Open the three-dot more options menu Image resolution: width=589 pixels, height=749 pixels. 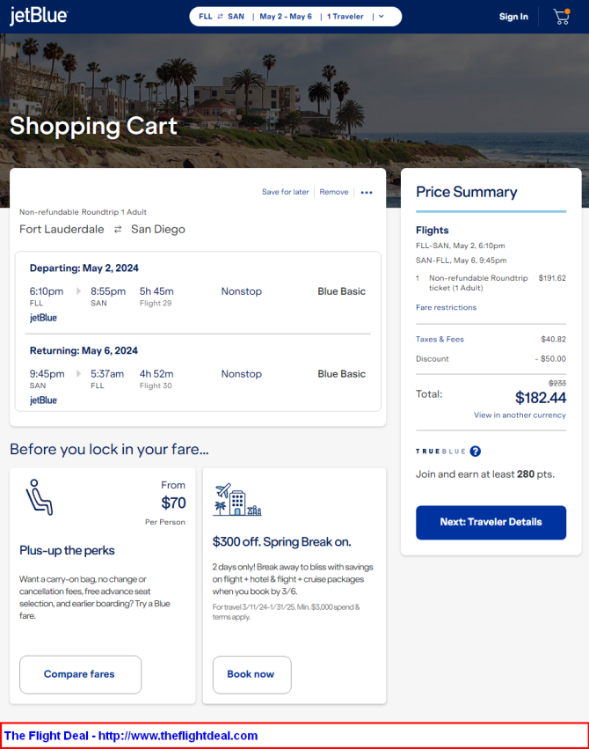pos(367,193)
